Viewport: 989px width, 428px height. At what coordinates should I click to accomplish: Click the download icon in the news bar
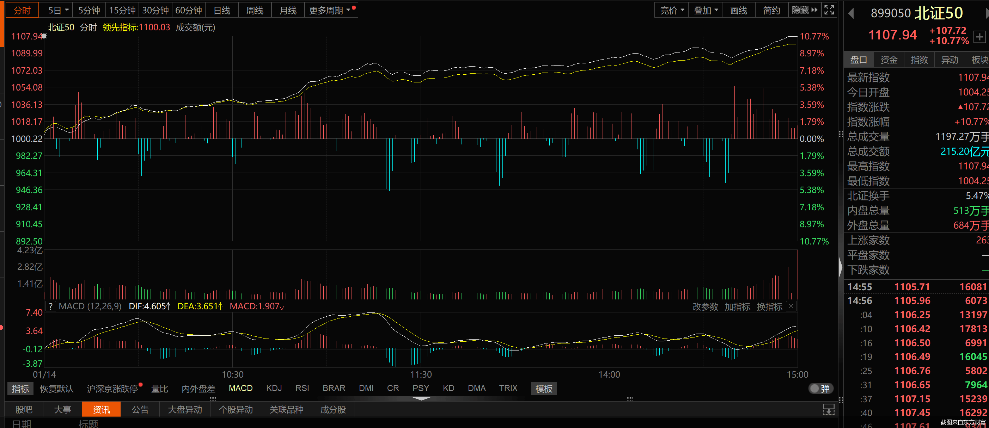pos(829,410)
